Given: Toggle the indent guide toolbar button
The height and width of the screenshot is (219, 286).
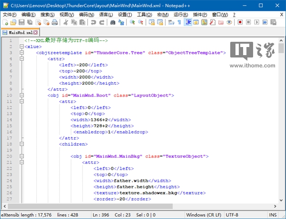Looking at the screenshot, I should click(188, 22).
